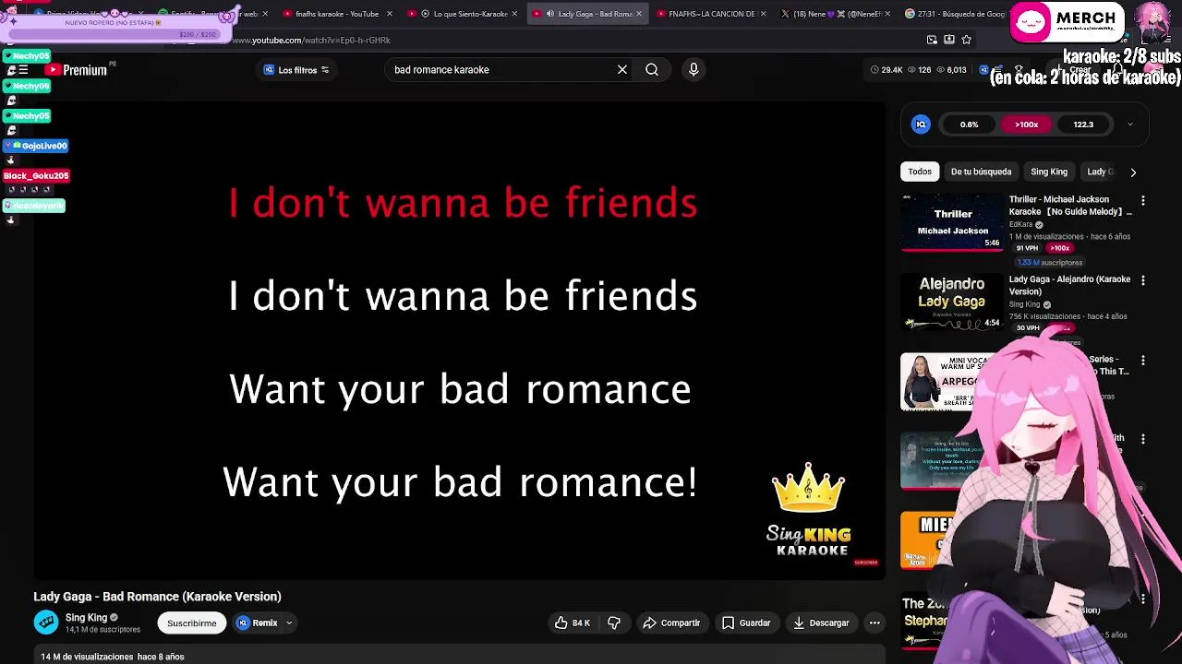The width and height of the screenshot is (1182, 664).
Task: Close the 'Lo que Siento-Karaoke' tab
Action: (514, 14)
